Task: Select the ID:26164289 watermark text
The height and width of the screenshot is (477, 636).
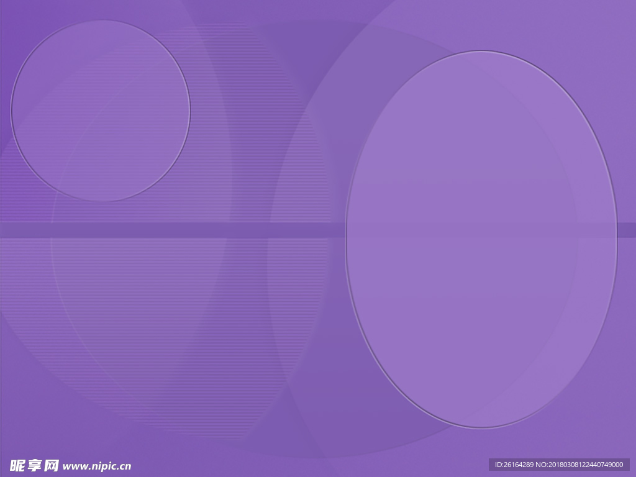Action: (x=514, y=465)
